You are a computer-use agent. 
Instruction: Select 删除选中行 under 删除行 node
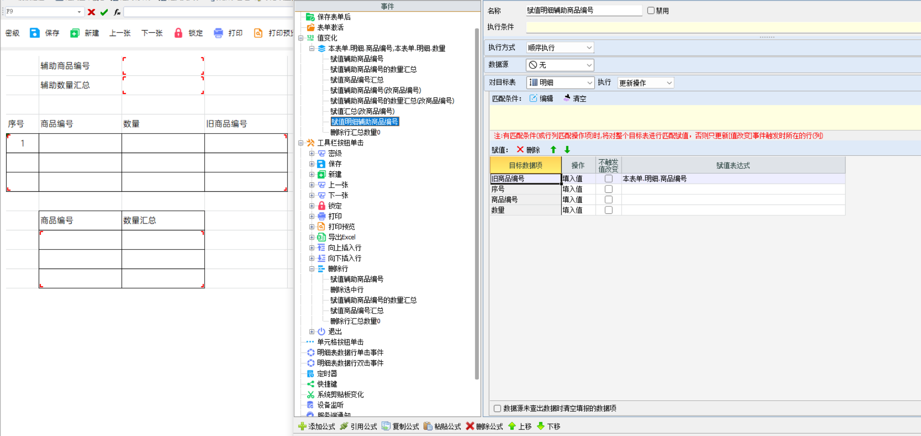pyautogui.click(x=346, y=290)
